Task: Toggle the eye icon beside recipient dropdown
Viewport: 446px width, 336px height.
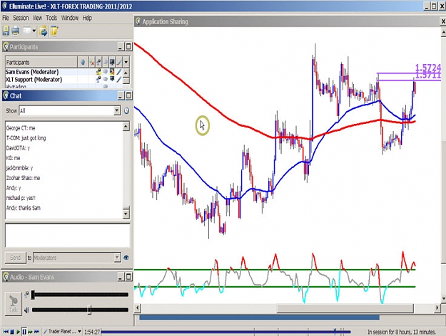Action: coord(126,258)
